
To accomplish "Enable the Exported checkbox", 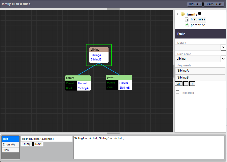I will click(177, 92).
